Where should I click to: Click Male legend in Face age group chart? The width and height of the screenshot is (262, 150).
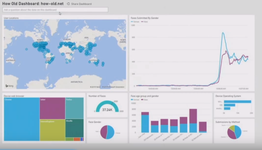click(x=145, y=100)
